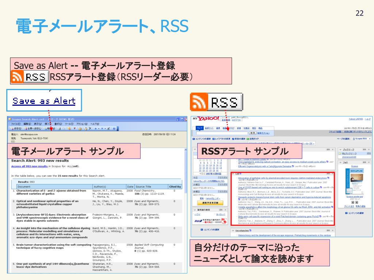374x280 pixels.
Task: Open article An insight into the mechanism
Action: tap(53, 233)
